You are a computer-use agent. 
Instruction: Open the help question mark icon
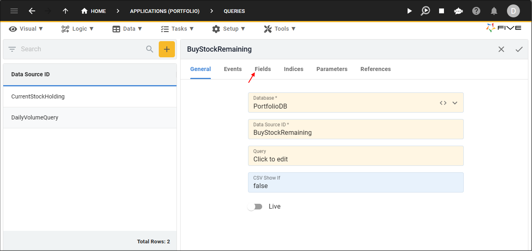(476, 11)
